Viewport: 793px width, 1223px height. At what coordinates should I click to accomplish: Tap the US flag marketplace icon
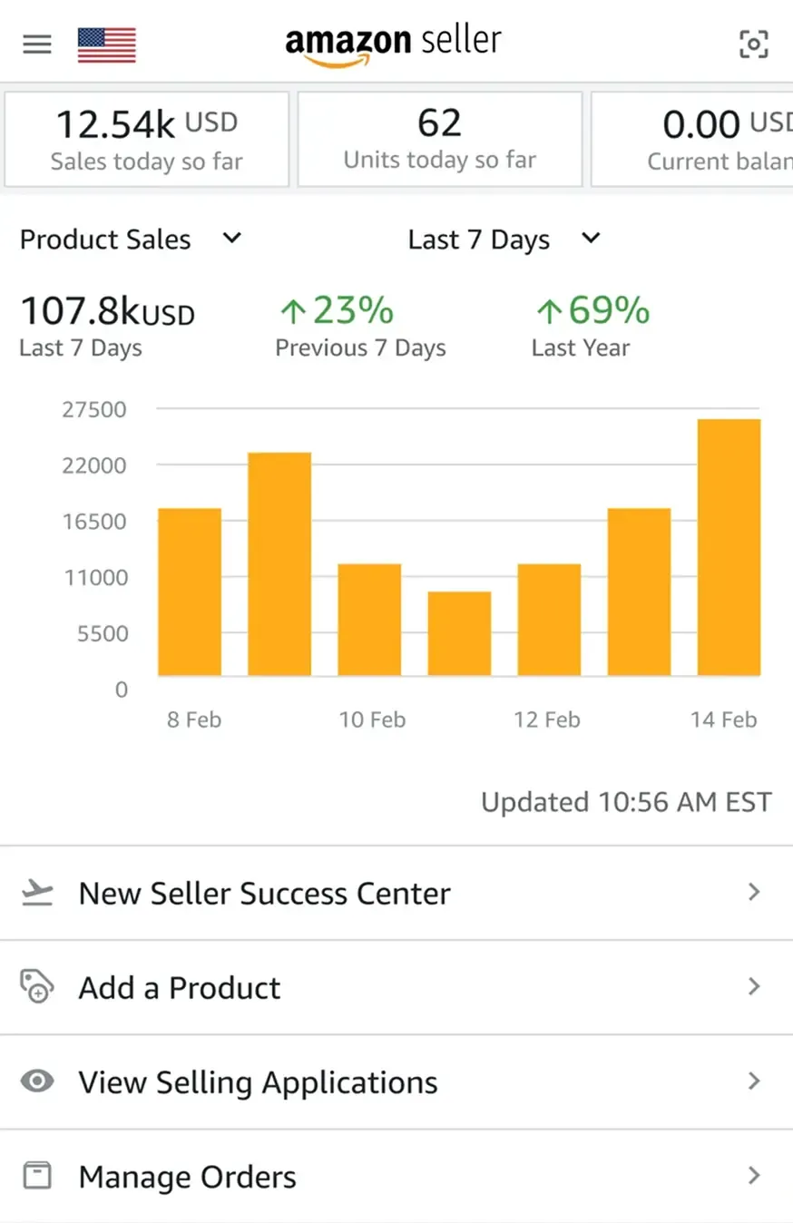[x=107, y=44]
